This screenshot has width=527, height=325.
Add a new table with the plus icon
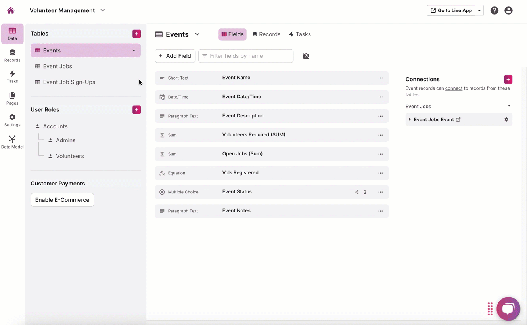point(136,34)
